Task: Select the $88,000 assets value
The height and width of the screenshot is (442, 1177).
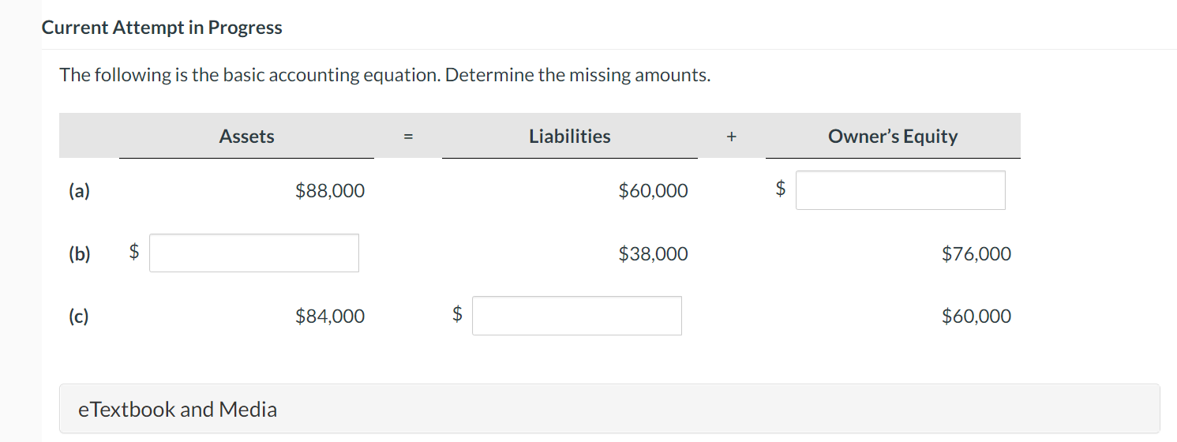Action: pyautogui.click(x=330, y=190)
